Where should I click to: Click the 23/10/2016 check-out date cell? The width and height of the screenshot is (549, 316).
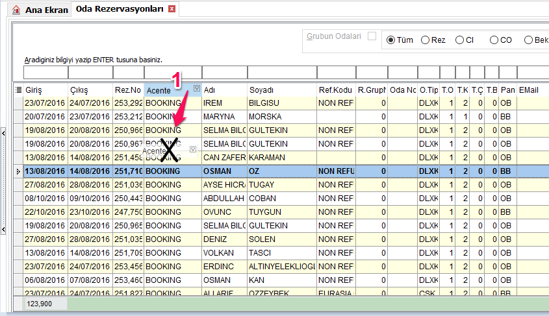click(x=90, y=212)
